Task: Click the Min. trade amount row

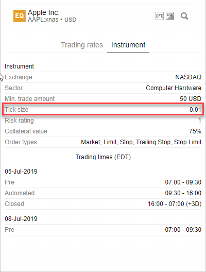Action: pyautogui.click(x=103, y=99)
